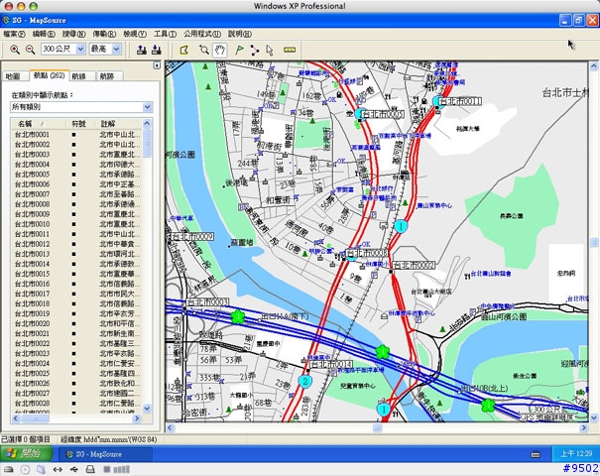Image resolution: width=600 pixels, height=476 pixels.
Task: Open the 工具(T) menu
Action: (x=165, y=34)
